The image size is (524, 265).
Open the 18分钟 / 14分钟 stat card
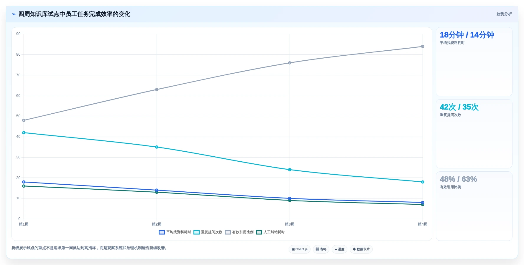point(474,62)
